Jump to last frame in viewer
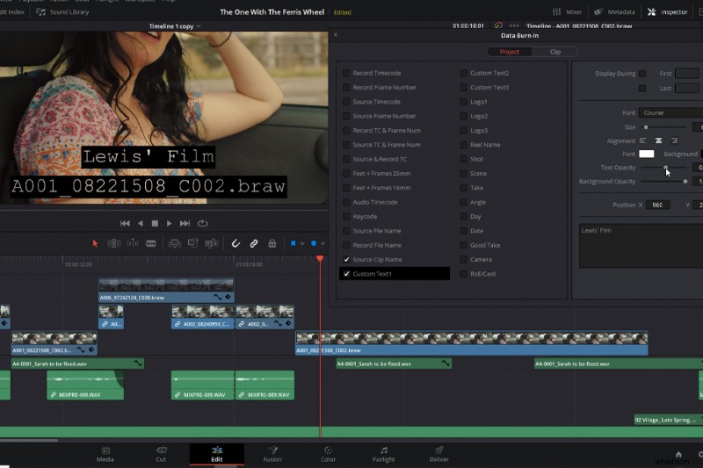The width and height of the screenshot is (703, 468). [x=185, y=223]
